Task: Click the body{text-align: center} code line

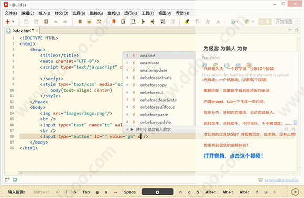Action: 81,90
